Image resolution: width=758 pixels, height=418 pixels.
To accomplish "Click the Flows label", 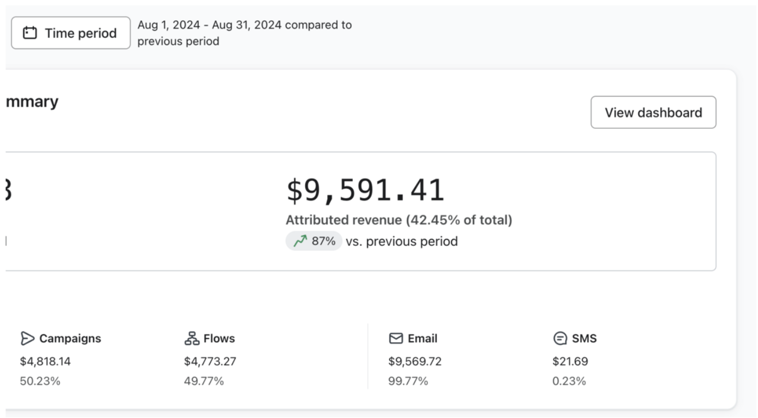I will (219, 338).
